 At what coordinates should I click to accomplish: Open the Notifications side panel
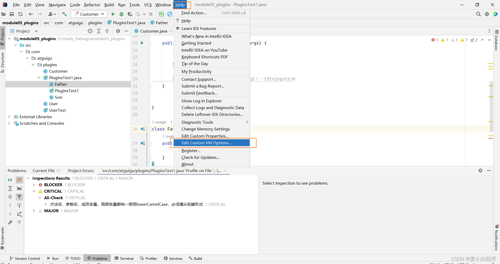(x=497, y=237)
